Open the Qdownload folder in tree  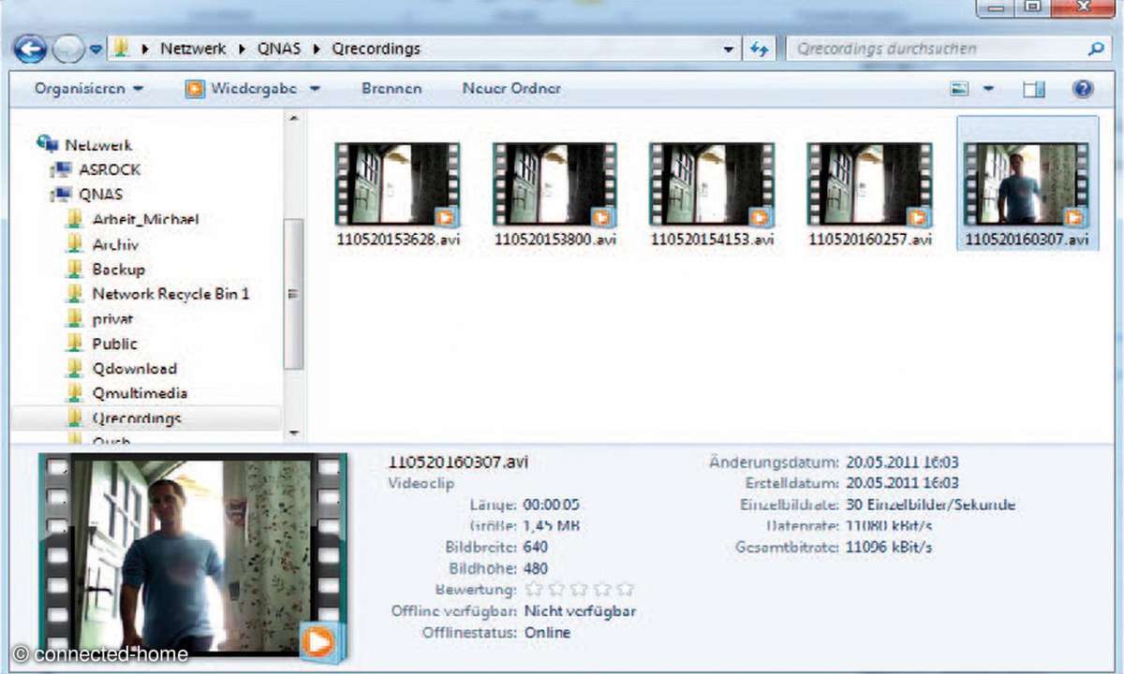pyautogui.click(x=134, y=369)
